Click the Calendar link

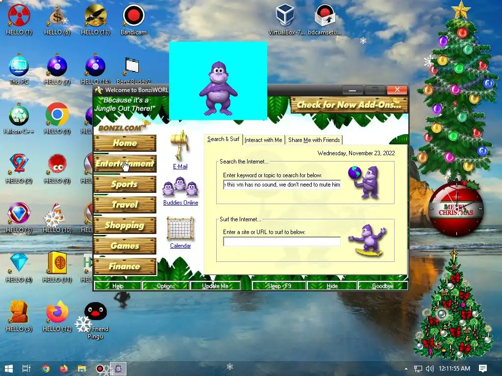180,246
